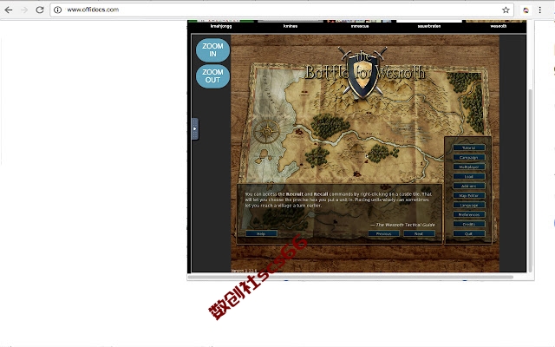The width and height of the screenshot is (555, 347).
Task: Open the Campaign menu option
Action: 469,157
